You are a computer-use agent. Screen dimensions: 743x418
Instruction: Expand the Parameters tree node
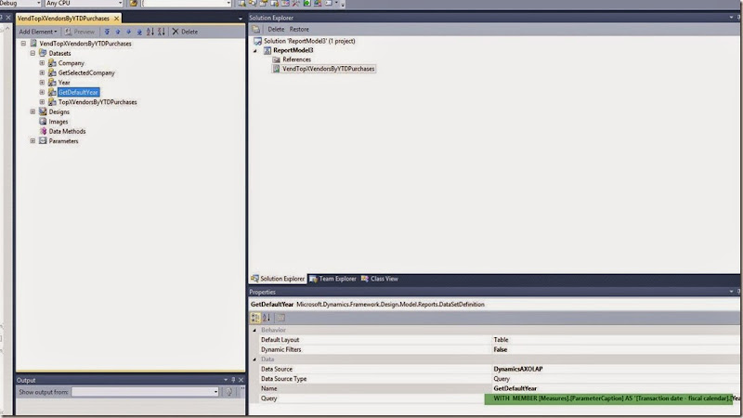click(33, 141)
